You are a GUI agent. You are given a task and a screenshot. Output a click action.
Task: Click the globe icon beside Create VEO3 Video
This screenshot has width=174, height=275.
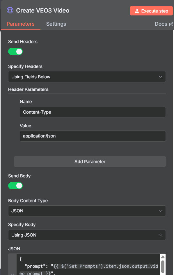tap(10, 10)
